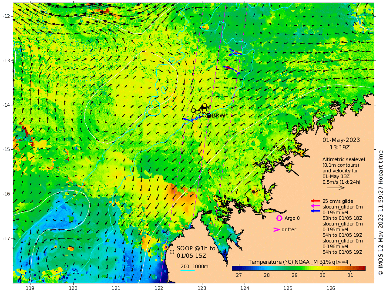Image resolution: width=383 pixels, height=296 pixels.
Task: Click the green middle of temperature colorbar
Action: coord(299,269)
